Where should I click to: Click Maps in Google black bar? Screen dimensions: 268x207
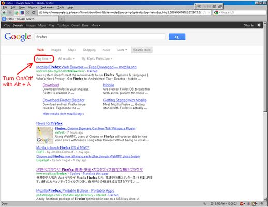42,25
